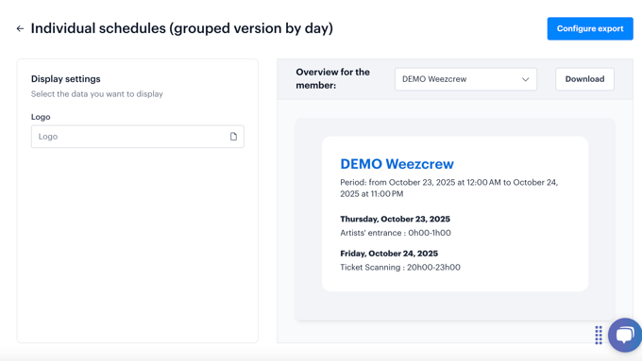The width and height of the screenshot is (642, 361).
Task: Open the DEMO Weezcrew member dropdown
Action: [x=465, y=79]
